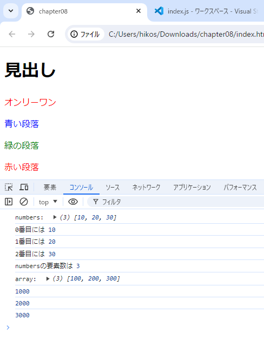This screenshot has height=340, width=264.
Task: Create a live expression with eye icon
Action: pyautogui.click(x=73, y=202)
